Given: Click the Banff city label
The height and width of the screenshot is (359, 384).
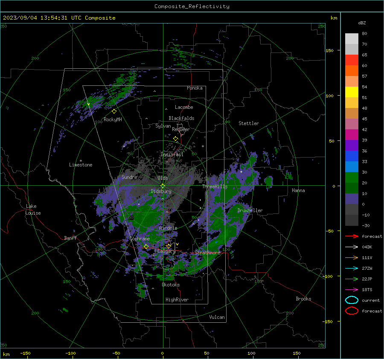Looking at the screenshot, I should [x=70, y=238].
